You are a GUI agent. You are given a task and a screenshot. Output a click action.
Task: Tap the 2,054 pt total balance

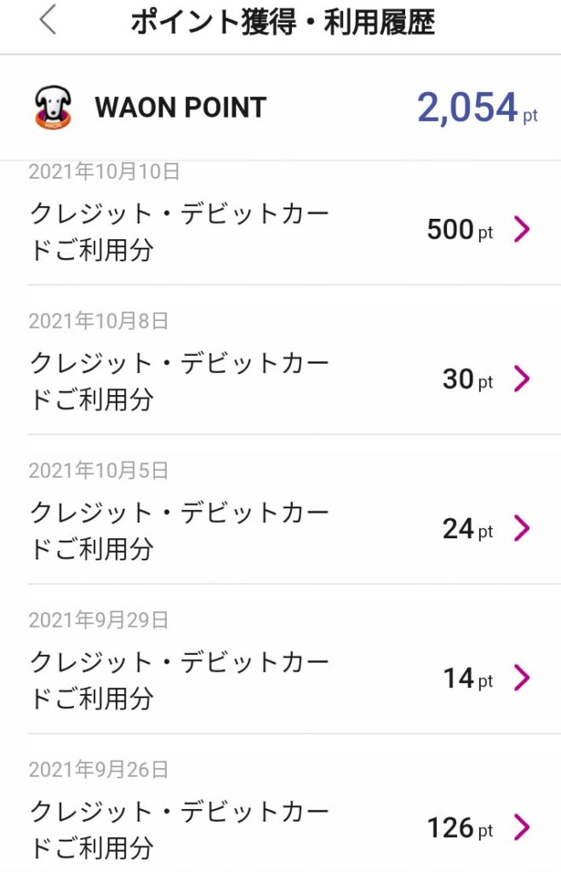click(x=477, y=109)
